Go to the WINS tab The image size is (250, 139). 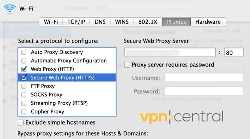(x=122, y=22)
